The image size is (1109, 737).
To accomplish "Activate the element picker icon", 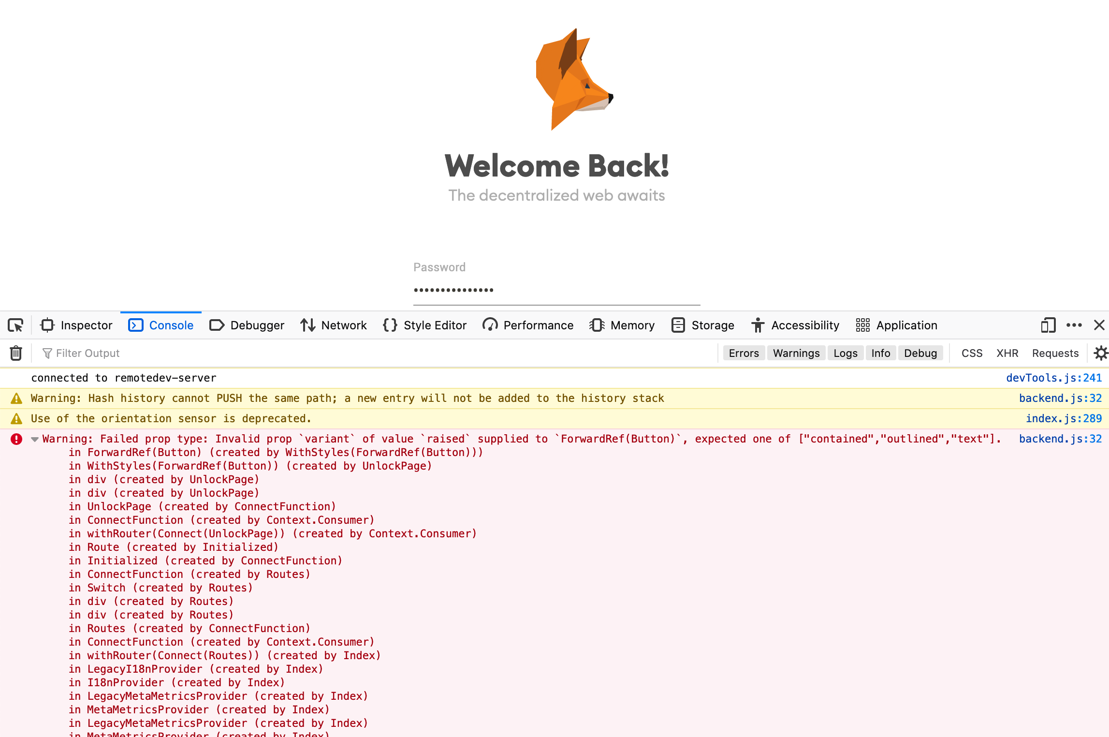I will (16, 325).
